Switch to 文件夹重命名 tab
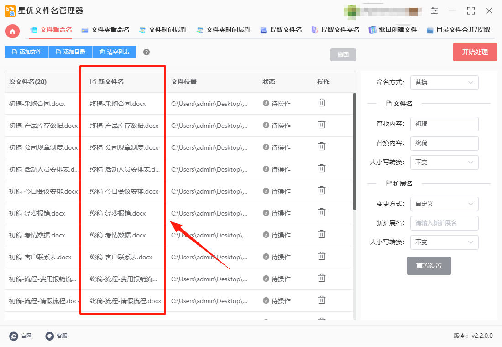Screen dimensions: 502x347 [105, 30]
